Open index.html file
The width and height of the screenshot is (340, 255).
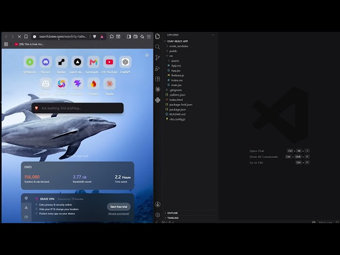191,100
